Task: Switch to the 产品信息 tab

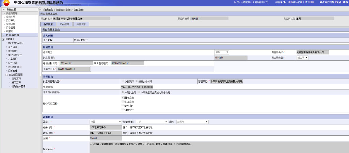Action: [x=64, y=24]
